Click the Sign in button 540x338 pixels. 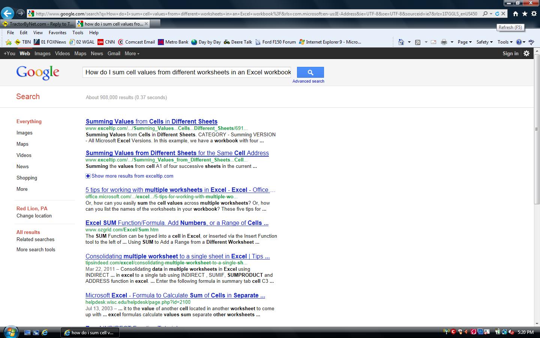510,53
